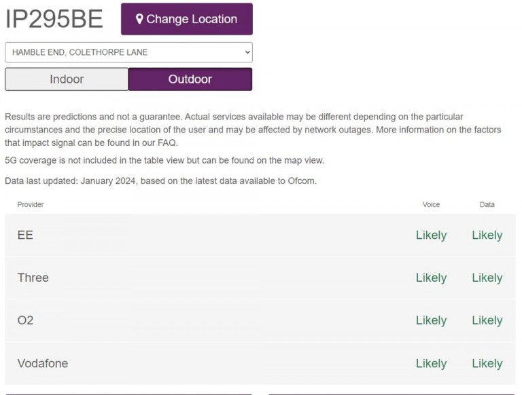The image size is (522, 395).
Task: Open the HAMBLE END, COLETHORPE LANE address dropdown
Action: pos(128,52)
